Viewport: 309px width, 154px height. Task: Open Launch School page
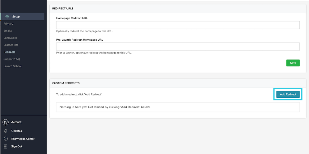tap(13, 66)
